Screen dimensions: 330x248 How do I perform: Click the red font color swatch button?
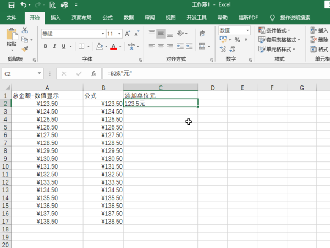[113, 46]
